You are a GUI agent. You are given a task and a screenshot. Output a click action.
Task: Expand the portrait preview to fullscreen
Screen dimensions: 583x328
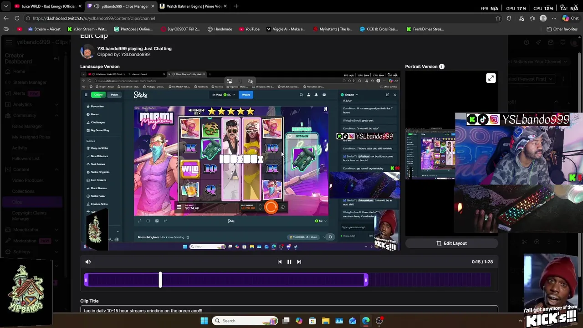tap(491, 78)
